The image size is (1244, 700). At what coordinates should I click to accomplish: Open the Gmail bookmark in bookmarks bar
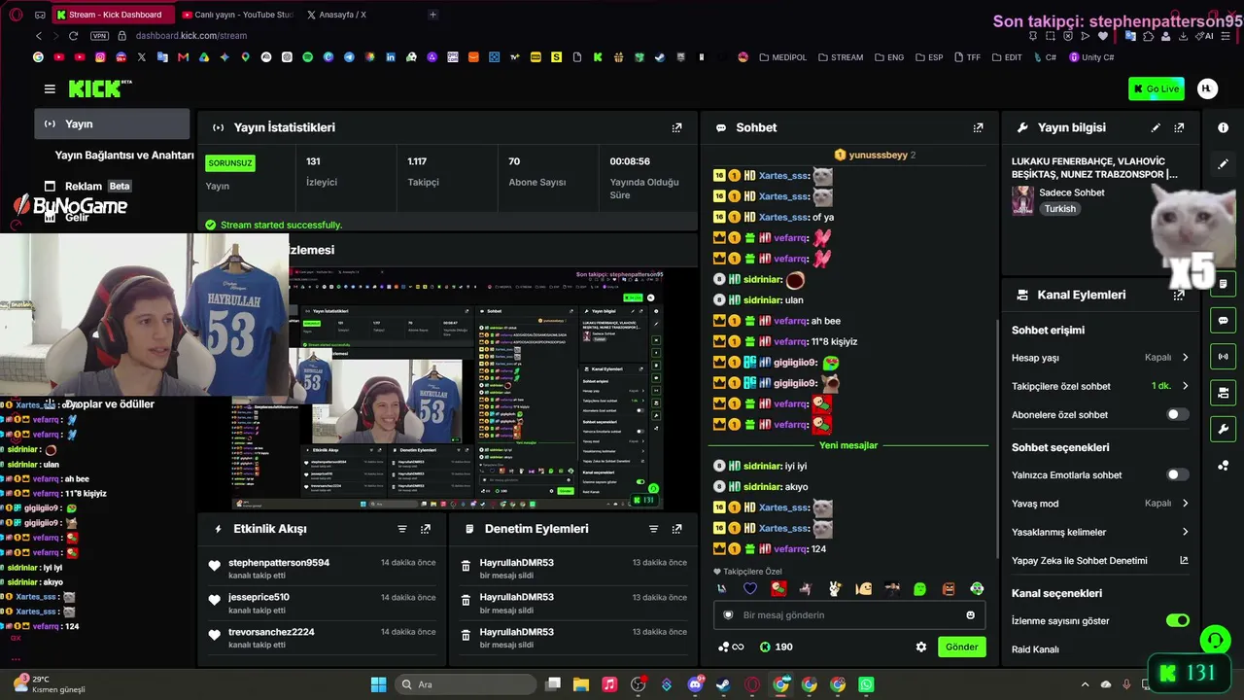(x=183, y=57)
